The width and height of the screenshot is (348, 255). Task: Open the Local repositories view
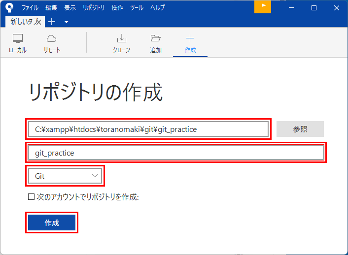(x=18, y=43)
